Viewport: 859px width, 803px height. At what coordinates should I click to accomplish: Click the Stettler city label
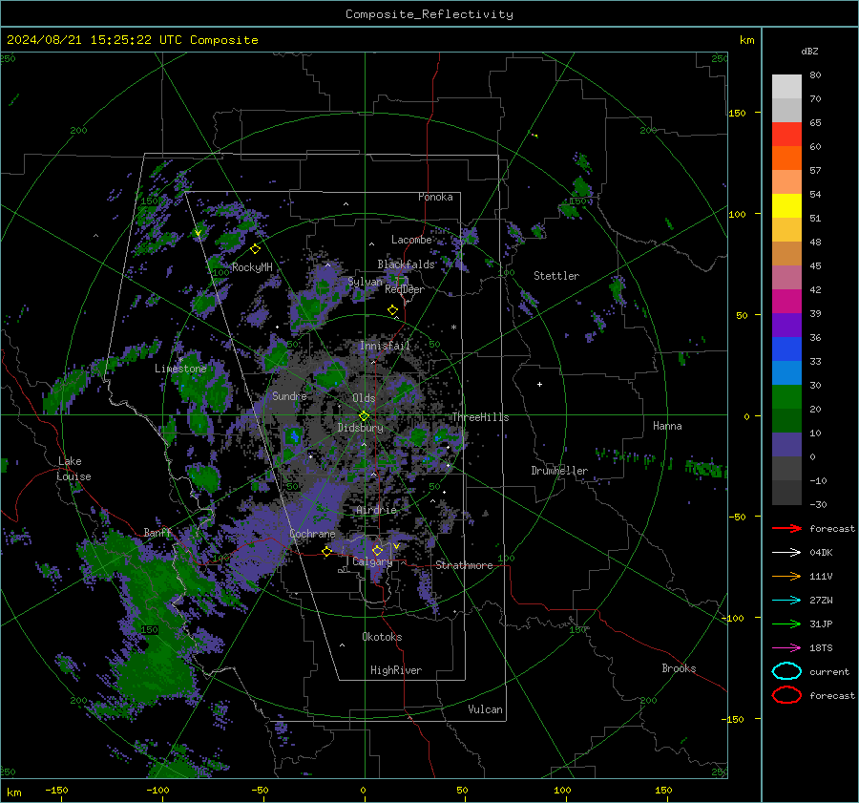click(556, 276)
